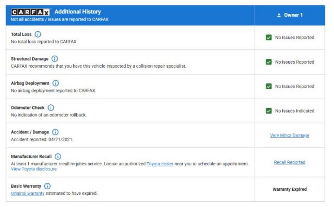This screenshot has width=334, height=207.
Task: Click the Warranty Expired status text
Action: pyautogui.click(x=290, y=189)
